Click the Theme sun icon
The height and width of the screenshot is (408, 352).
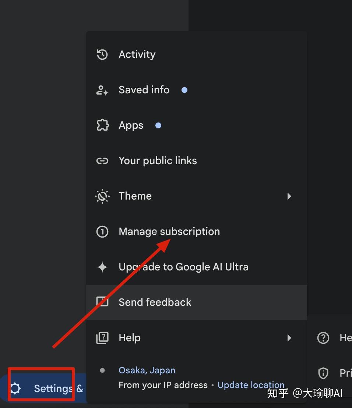[102, 196]
